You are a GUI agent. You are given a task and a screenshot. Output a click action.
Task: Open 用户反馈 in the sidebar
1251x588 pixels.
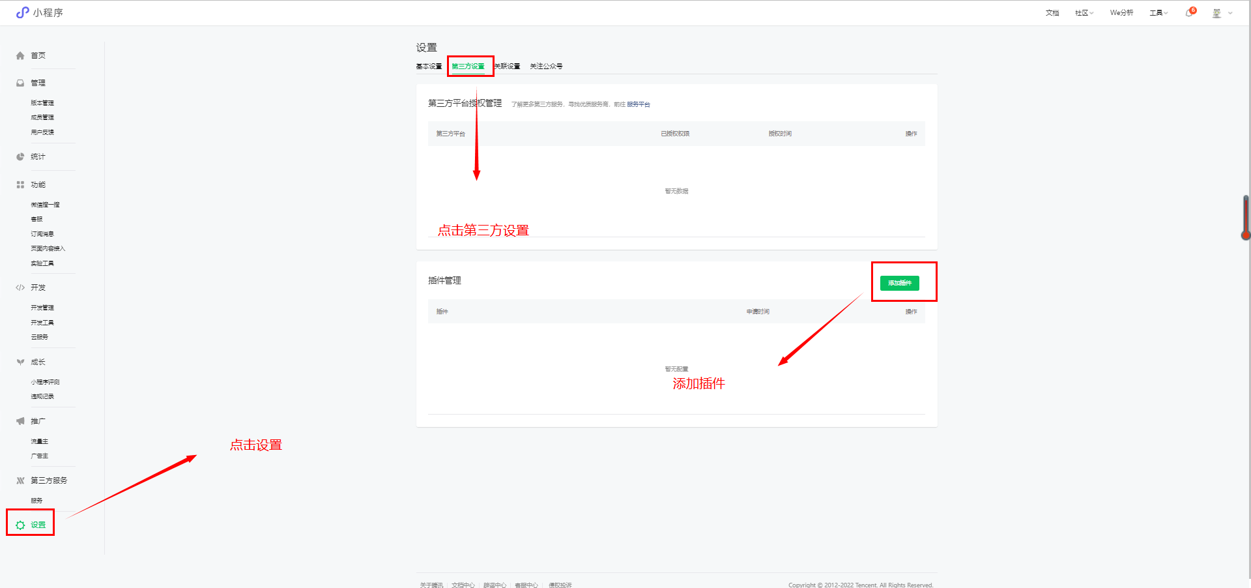coord(42,132)
